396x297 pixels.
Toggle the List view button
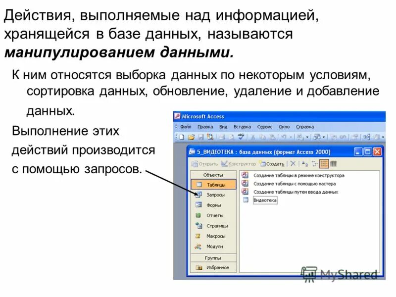(x=324, y=164)
